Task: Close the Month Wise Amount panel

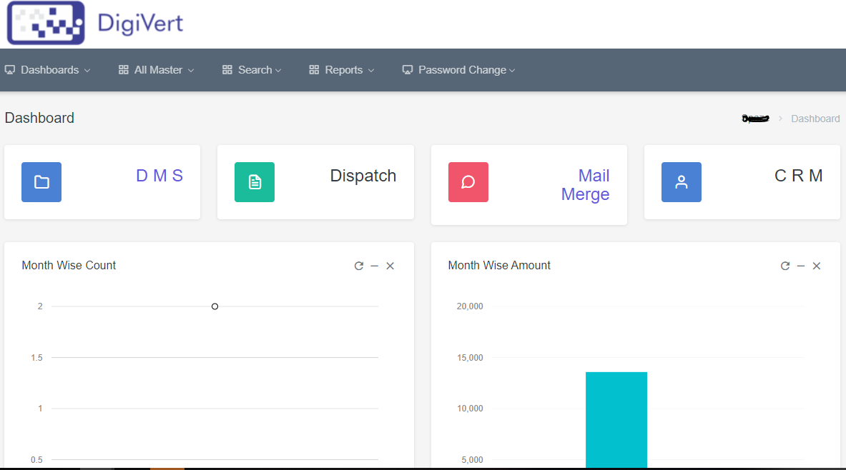Action: coord(817,266)
